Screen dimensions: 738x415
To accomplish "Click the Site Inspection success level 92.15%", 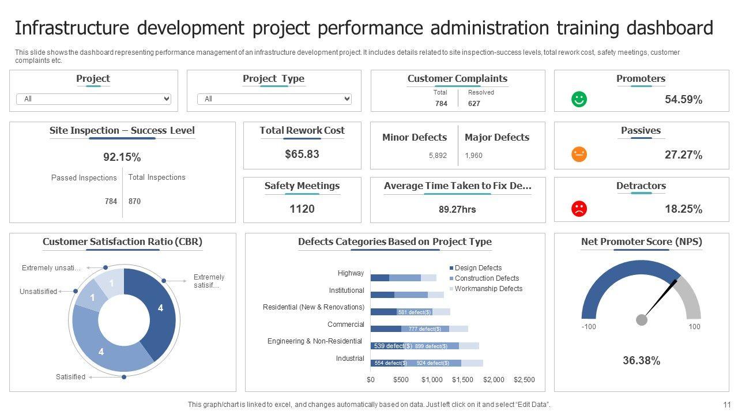I will [122, 157].
